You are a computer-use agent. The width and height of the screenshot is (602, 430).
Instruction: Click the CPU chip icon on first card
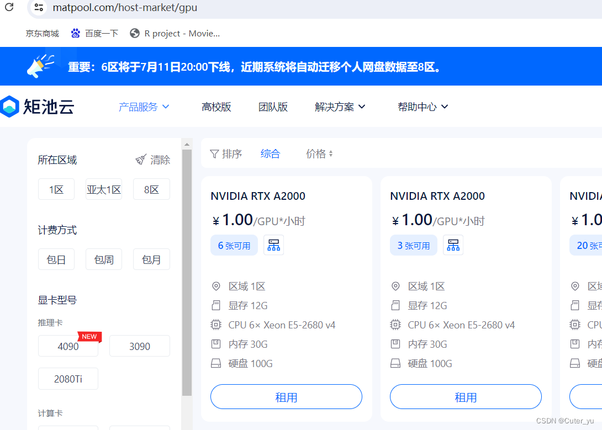tap(216, 325)
